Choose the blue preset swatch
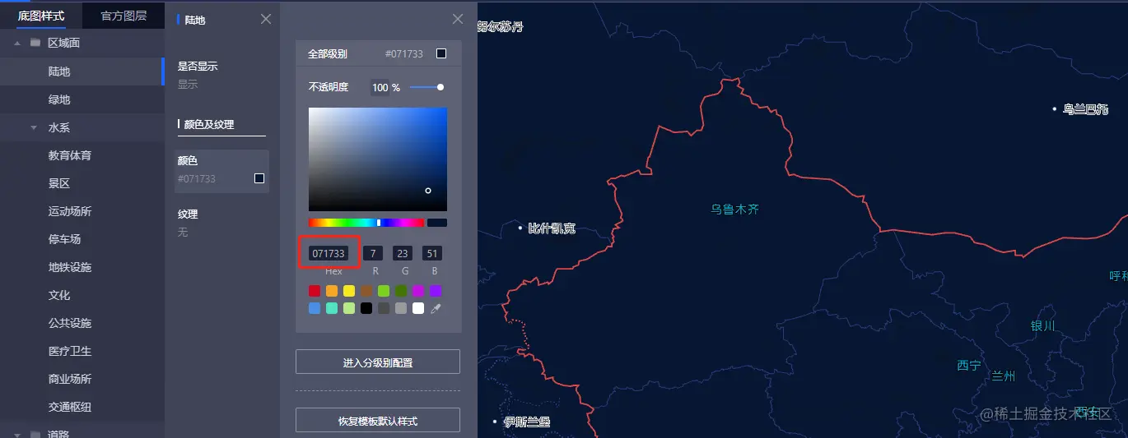 click(x=315, y=308)
